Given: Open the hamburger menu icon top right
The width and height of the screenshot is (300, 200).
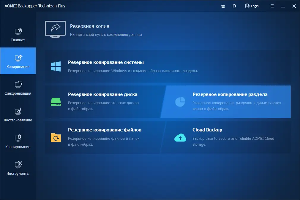Looking at the screenshot, I should point(271,6).
